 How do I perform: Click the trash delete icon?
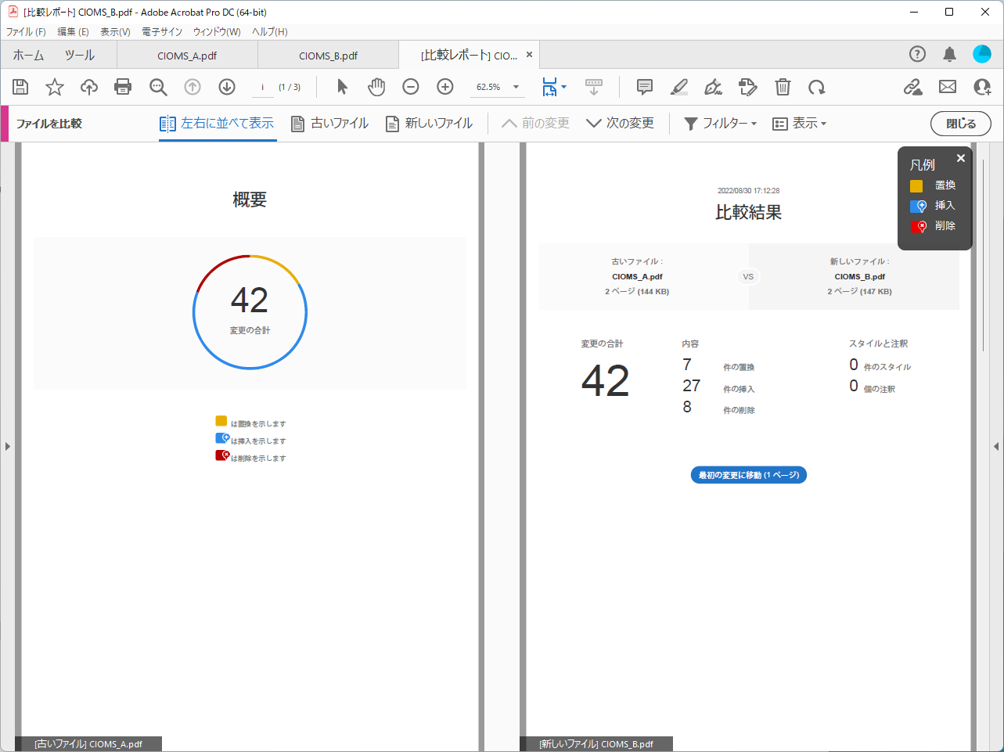point(783,87)
